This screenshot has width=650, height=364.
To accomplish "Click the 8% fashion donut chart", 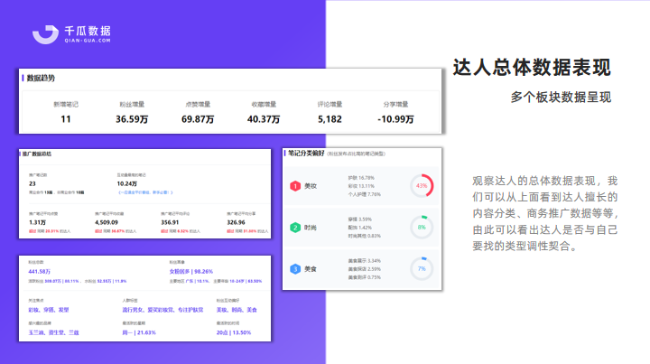I will pos(422,228).
